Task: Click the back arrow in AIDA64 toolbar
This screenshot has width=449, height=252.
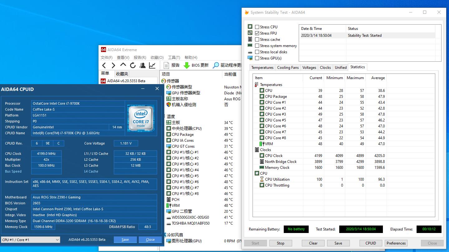Action: (x=104, y=65)
